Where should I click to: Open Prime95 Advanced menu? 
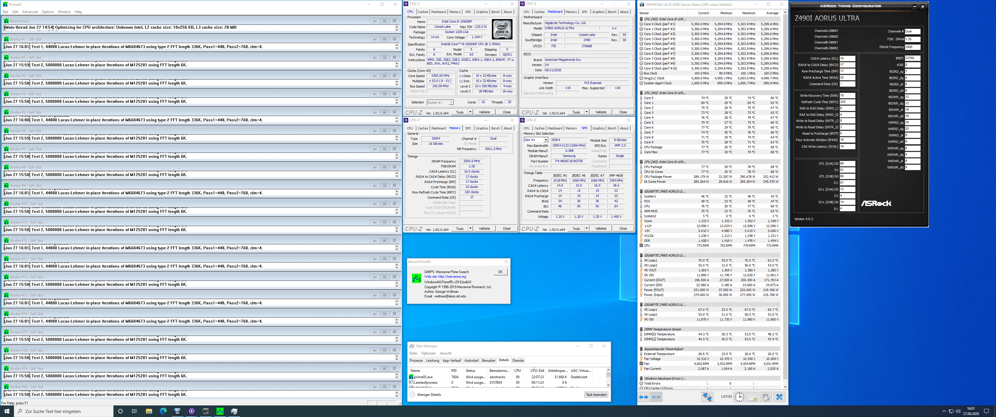[x=30, y=12]
